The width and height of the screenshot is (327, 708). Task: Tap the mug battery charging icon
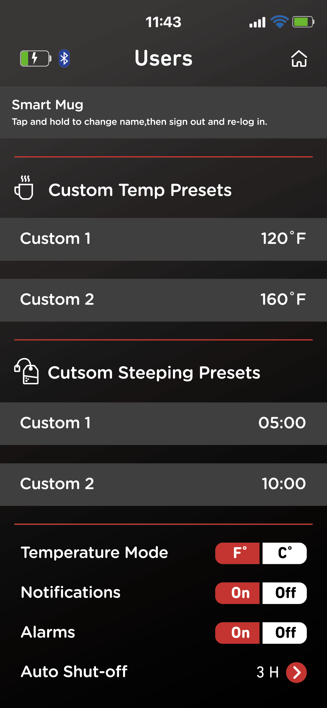click(x=35, y=59)
